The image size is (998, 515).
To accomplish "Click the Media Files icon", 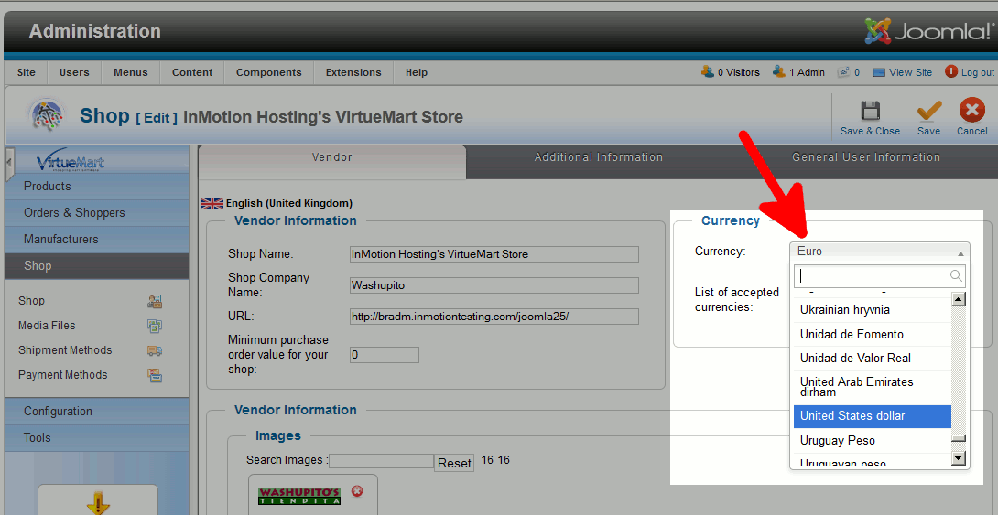I will [x=155, y=326].
